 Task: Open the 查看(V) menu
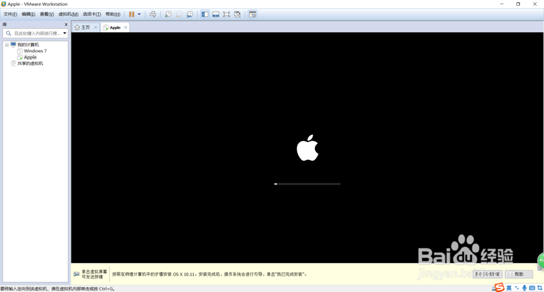(x=47, y=14)
